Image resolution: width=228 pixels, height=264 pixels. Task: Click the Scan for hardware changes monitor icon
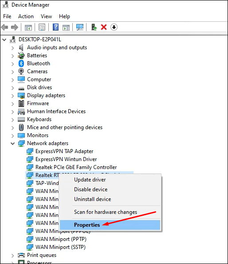tap(80, 27)
